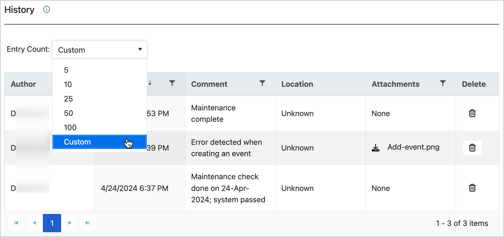504x237 pixels.
Task: Open the Entry Count dropdown
Action: (99, 50)
